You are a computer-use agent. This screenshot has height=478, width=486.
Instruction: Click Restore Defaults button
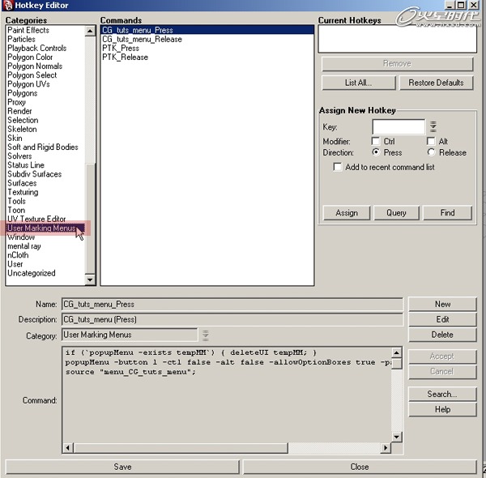coord(436,83)
